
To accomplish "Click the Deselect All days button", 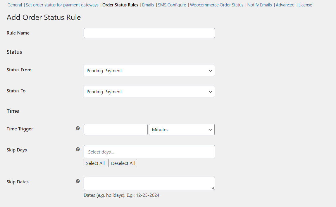I will [123, 163].
